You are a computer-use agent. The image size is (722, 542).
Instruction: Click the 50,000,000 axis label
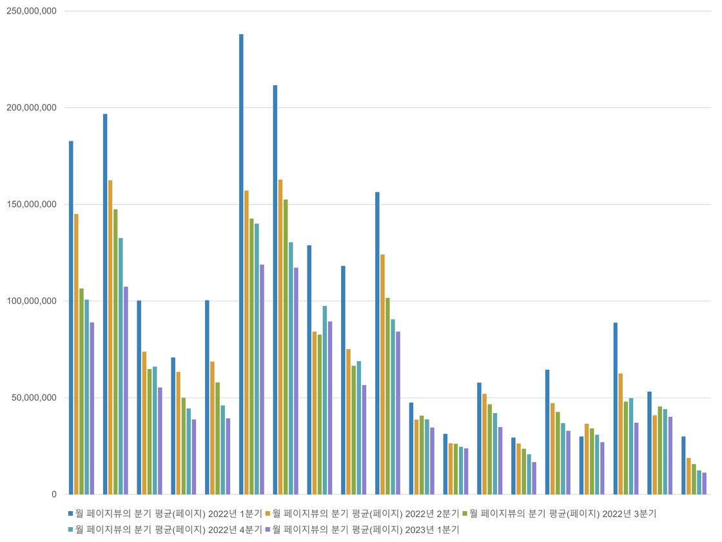34,397
